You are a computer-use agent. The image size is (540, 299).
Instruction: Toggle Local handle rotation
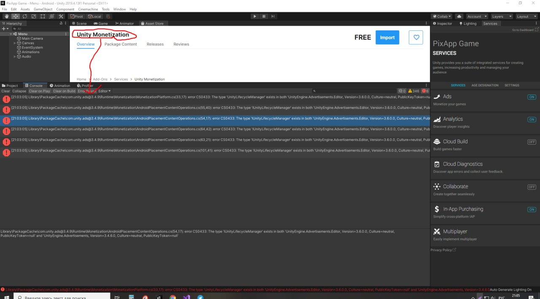pyautogui.click(x=94, y=16)
